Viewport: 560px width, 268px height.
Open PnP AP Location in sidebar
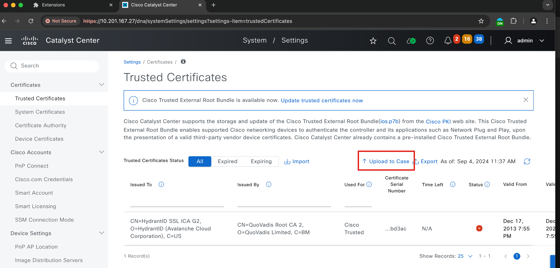(36, 247)
